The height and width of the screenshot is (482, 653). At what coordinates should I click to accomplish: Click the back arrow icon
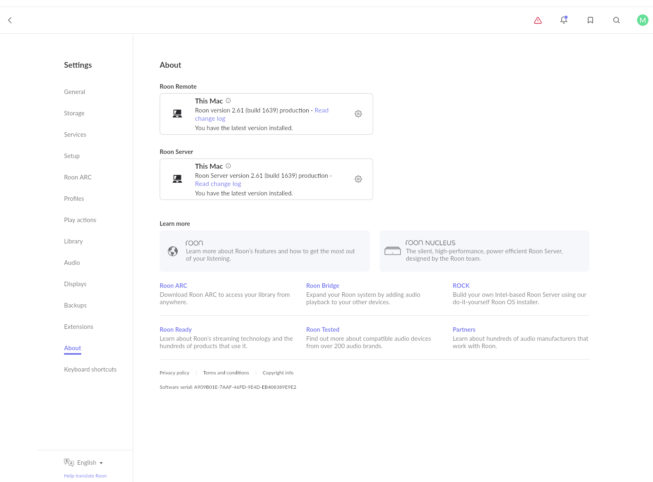pyautogui.click(x=10, y=20)
